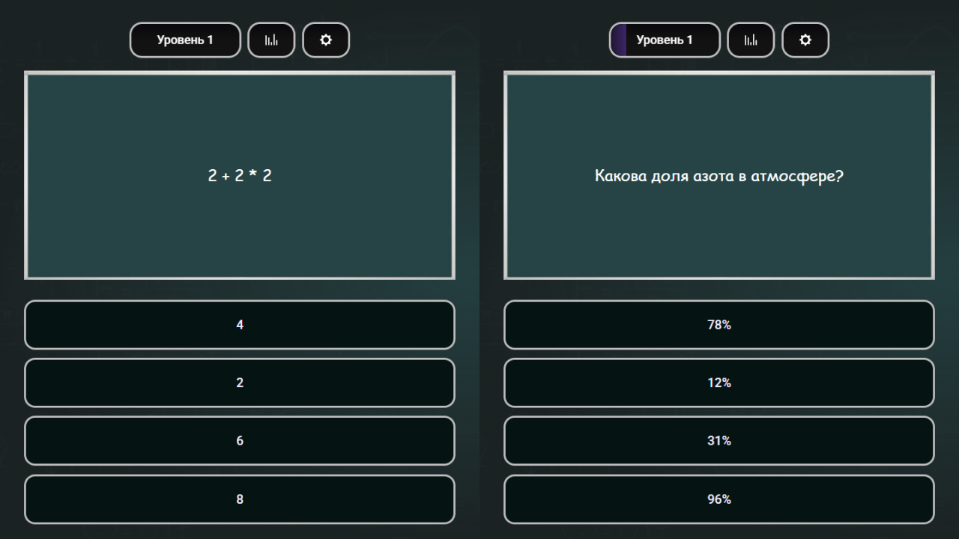Screen dimensions: 959x539
Task: Click the "2 + 2 * 2" question card
Action: (240, 176)
